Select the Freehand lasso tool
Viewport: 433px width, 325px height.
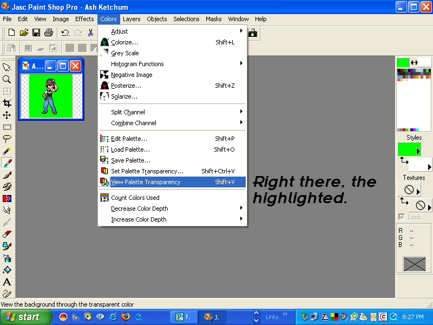pyautogui.click(x=7, y=139)
